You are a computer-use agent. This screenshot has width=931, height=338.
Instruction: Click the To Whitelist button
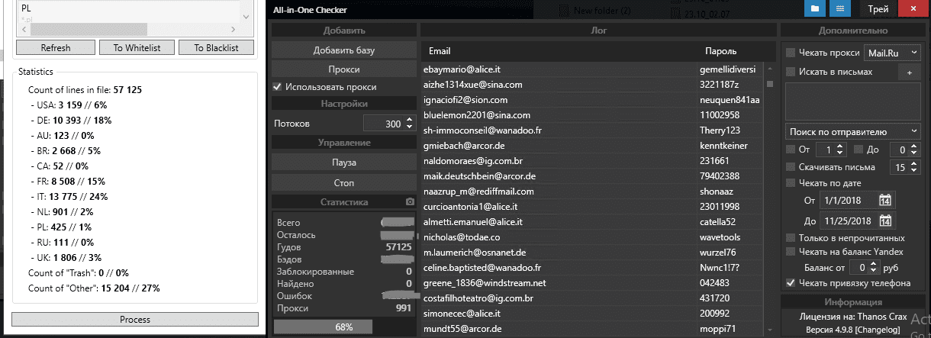(136, 47)
